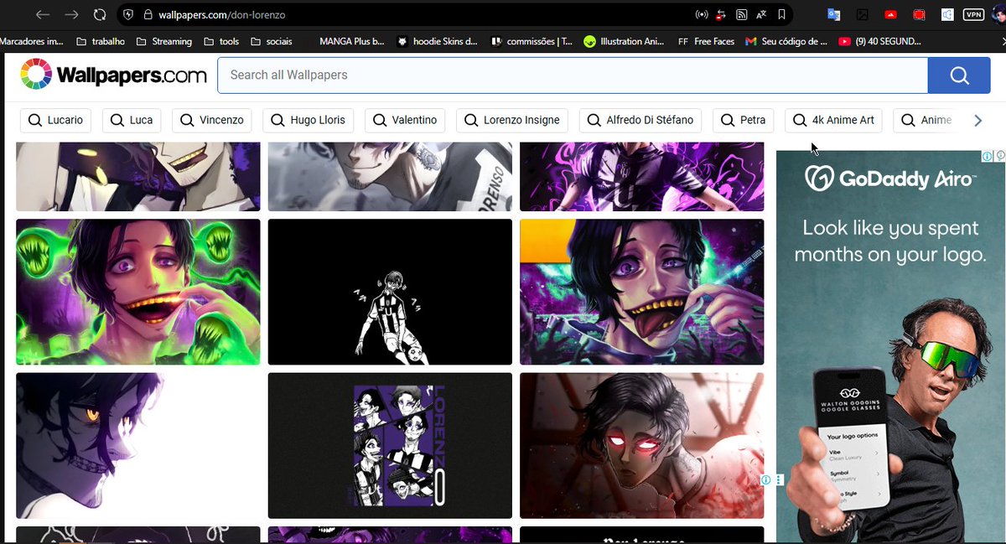Click the blue magnifier search button
Viewport: 1006px width, 544px height.
[x=959, y=75]
